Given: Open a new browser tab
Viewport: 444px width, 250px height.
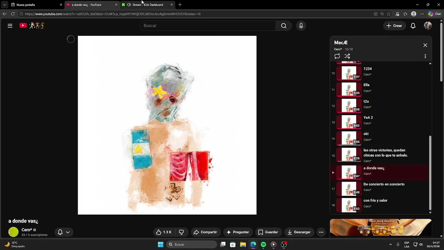Looking at the screenshot, I should 180,5.
